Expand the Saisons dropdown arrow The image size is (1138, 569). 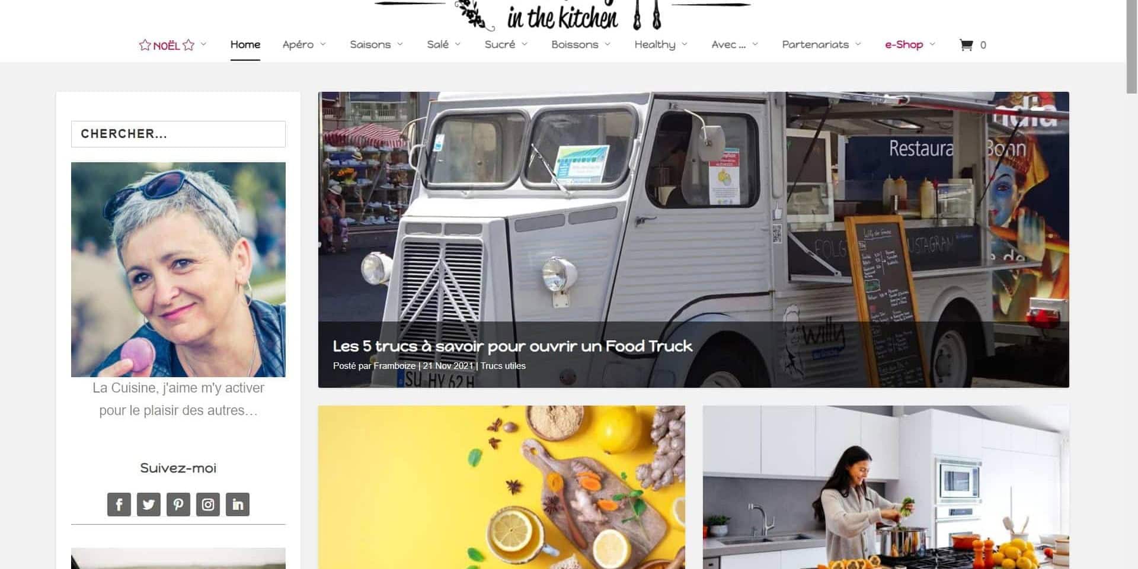(400, 44)
